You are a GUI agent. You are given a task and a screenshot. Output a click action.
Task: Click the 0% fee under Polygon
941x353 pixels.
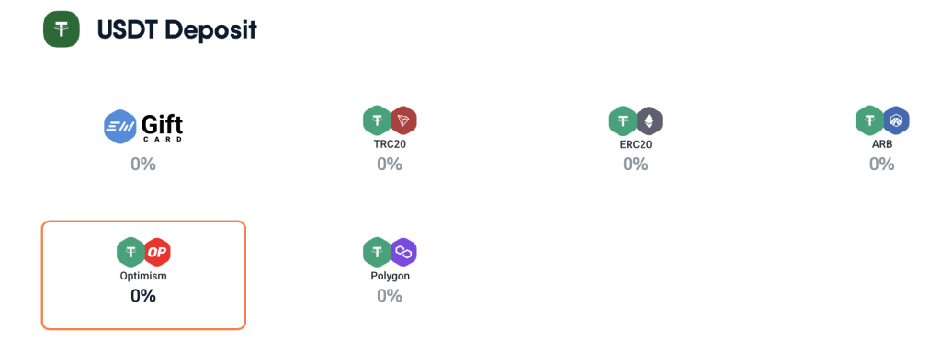[390, 296]
